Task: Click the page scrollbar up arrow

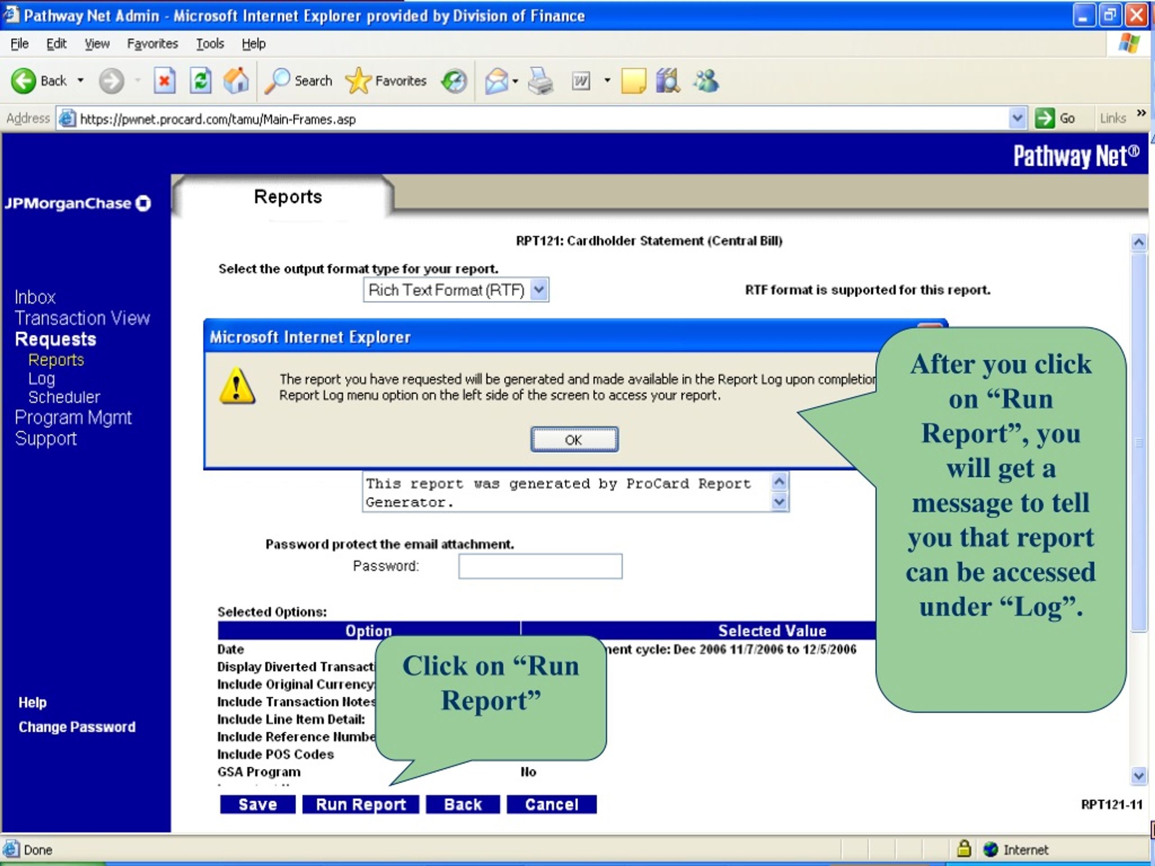Action: pos(1138,242)
